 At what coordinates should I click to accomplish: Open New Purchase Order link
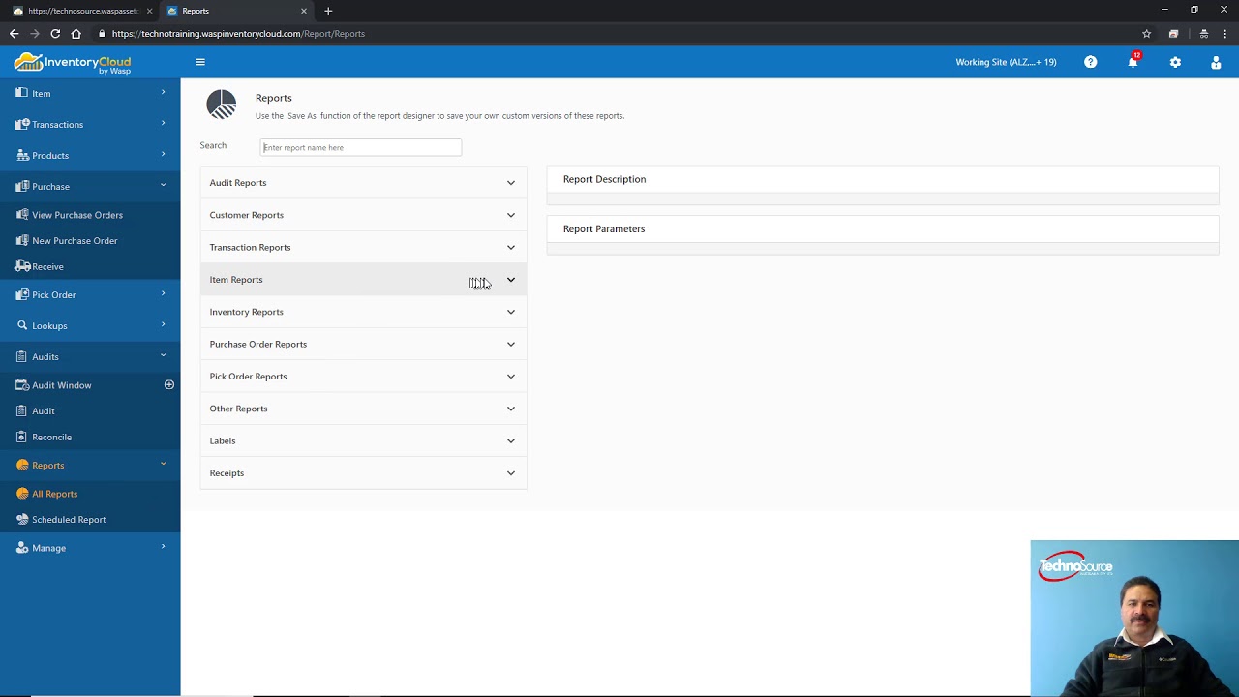[x=75, y=241]
